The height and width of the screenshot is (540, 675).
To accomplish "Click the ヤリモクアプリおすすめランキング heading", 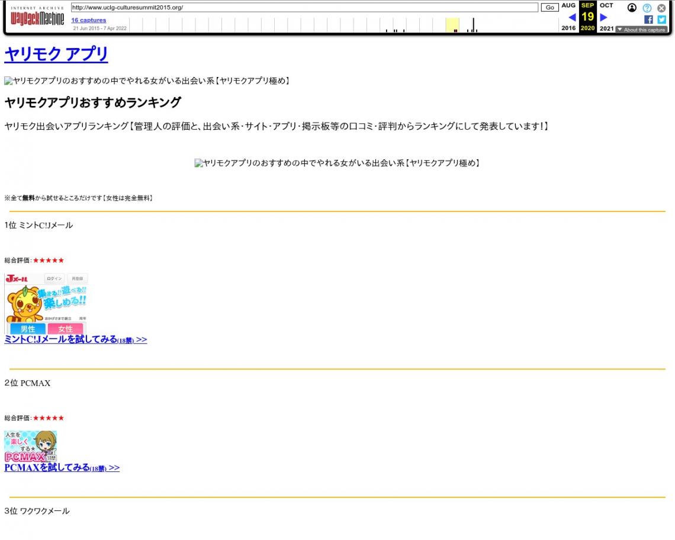I will (x=92, y=102).
